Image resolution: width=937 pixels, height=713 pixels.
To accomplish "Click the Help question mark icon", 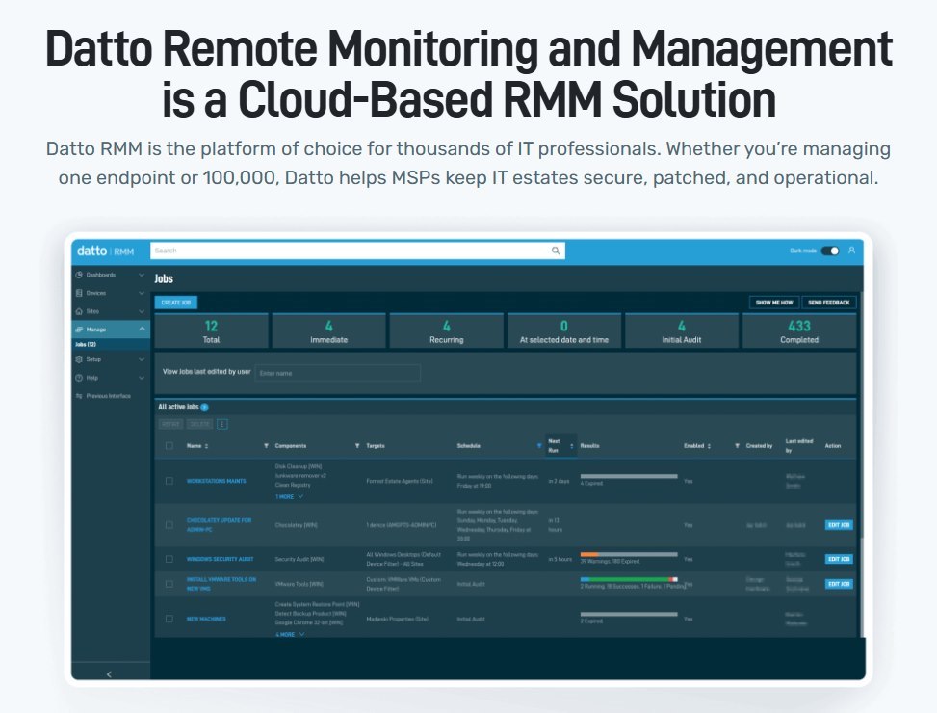I will point(78,378).
